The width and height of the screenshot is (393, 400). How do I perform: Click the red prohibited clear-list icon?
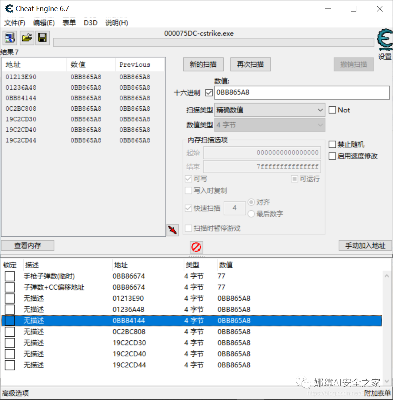(196, 247)
